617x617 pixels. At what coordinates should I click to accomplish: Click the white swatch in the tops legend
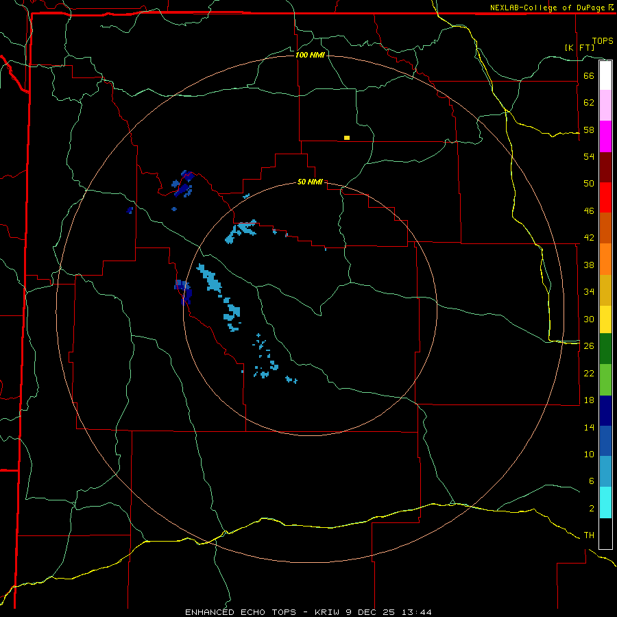(605, 75)
